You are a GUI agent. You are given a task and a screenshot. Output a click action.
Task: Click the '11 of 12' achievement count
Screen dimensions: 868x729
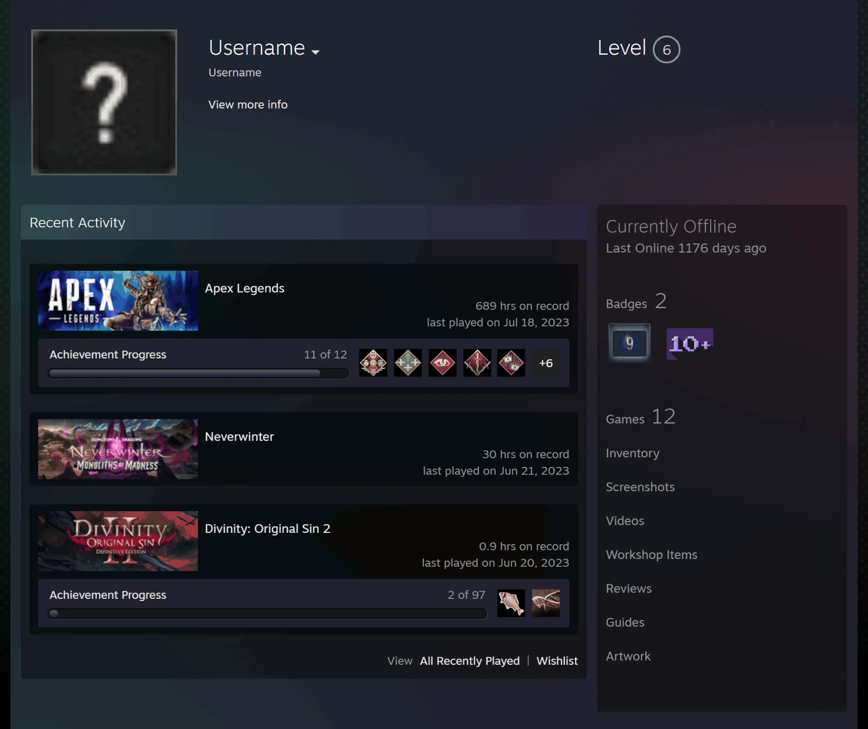tap(325, 355)
